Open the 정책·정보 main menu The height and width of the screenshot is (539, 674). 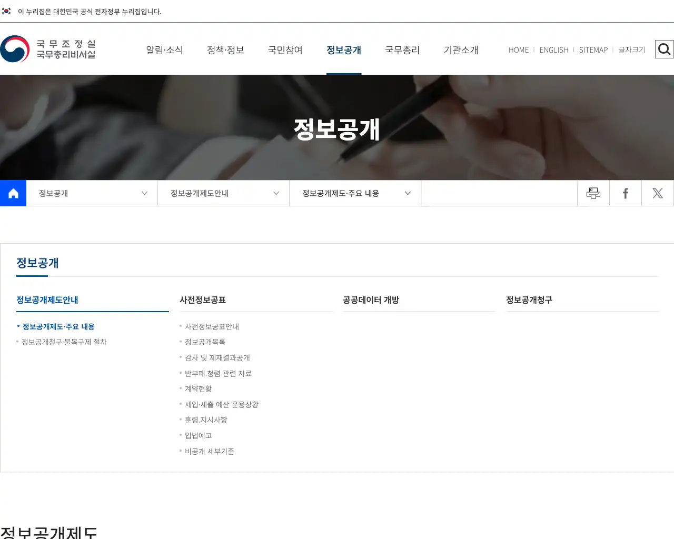[225, 50]
